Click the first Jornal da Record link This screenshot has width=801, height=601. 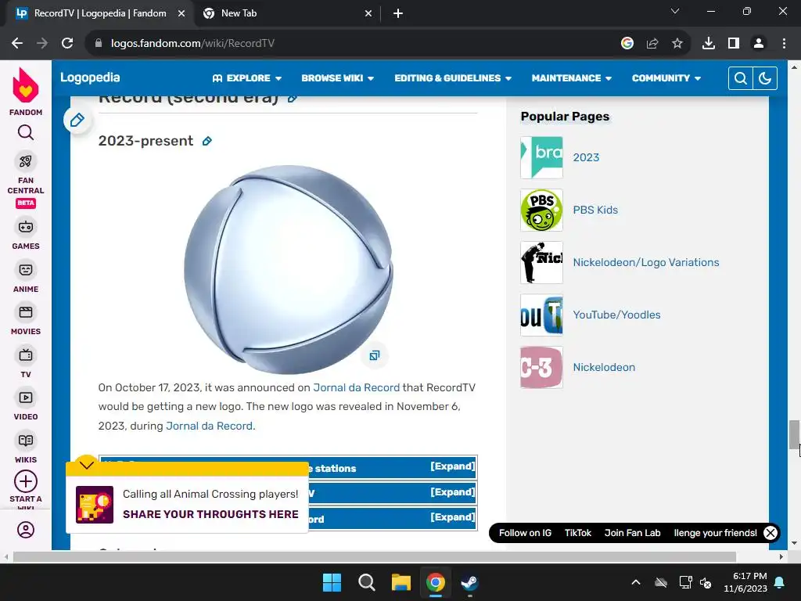(x=356, y=387)
